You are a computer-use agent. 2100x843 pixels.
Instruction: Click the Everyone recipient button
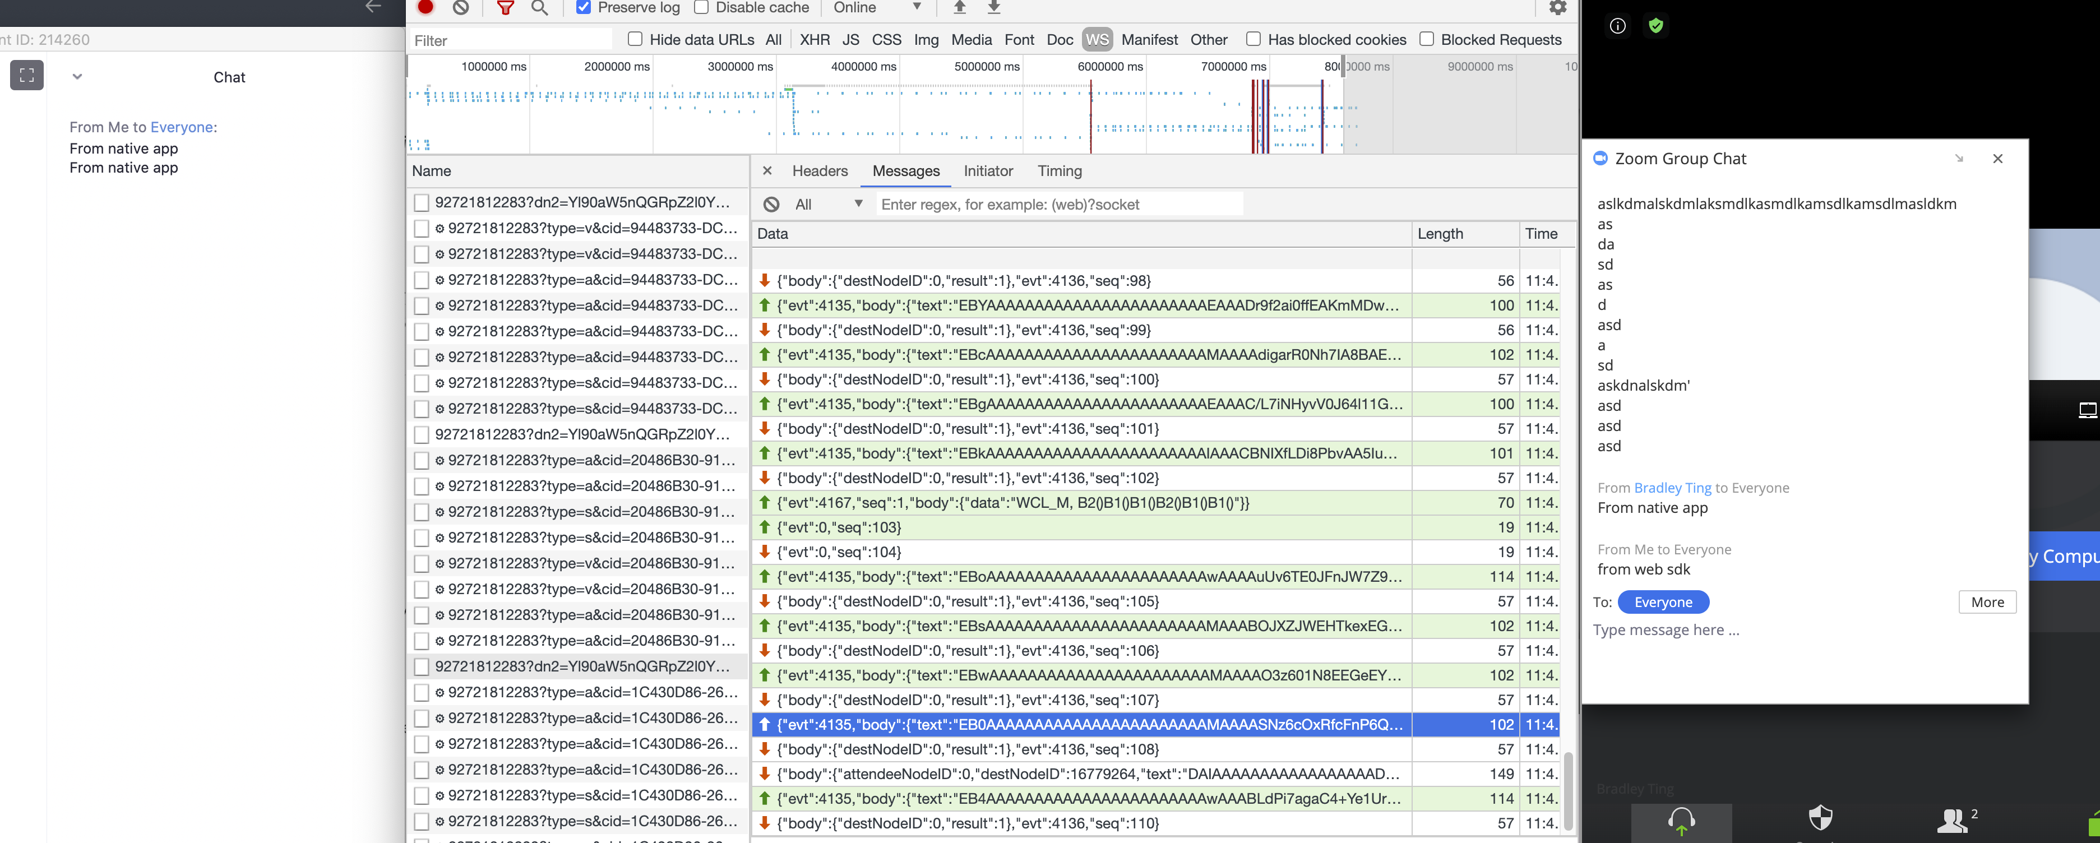click(1663, 603)
